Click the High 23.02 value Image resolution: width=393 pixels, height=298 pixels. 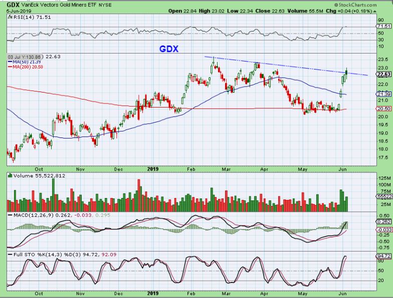click(212, 11)
